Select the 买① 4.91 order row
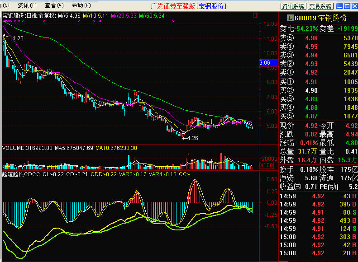Viewport: 358px width, 262px height. (319, 82)
